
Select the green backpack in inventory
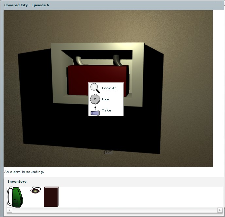point(15,197)
